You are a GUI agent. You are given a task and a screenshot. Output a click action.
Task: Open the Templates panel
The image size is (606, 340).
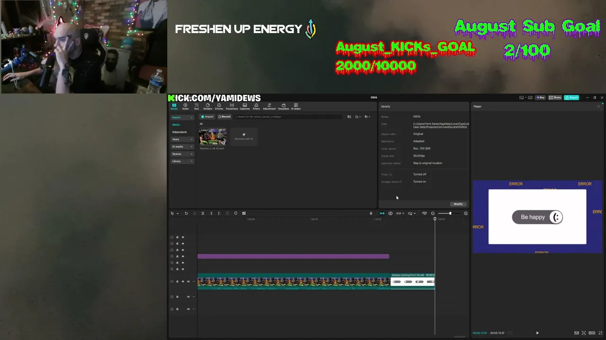click(283, 106)
